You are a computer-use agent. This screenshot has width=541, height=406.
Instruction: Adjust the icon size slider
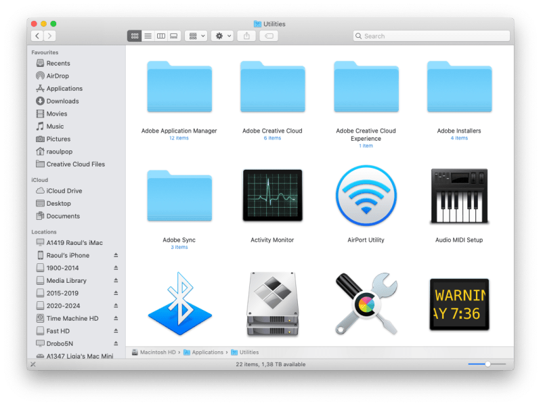(488, 364)
